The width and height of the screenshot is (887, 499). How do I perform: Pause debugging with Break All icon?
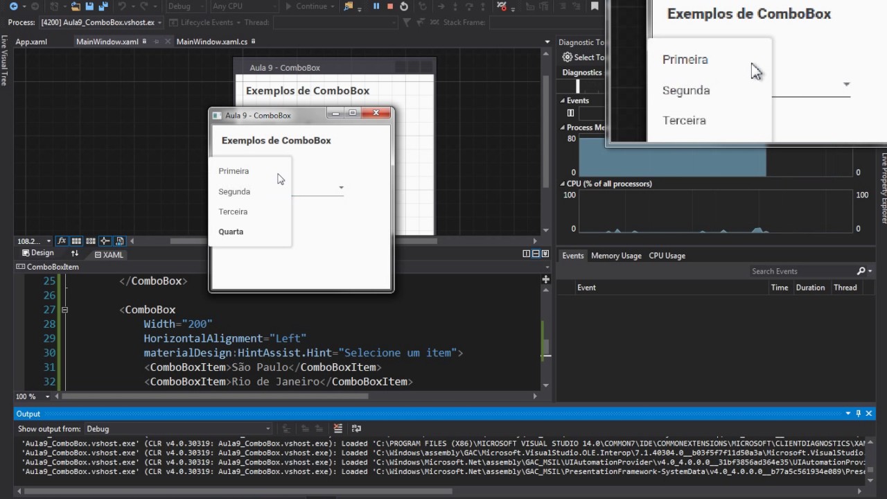click(x=376, y=6)
